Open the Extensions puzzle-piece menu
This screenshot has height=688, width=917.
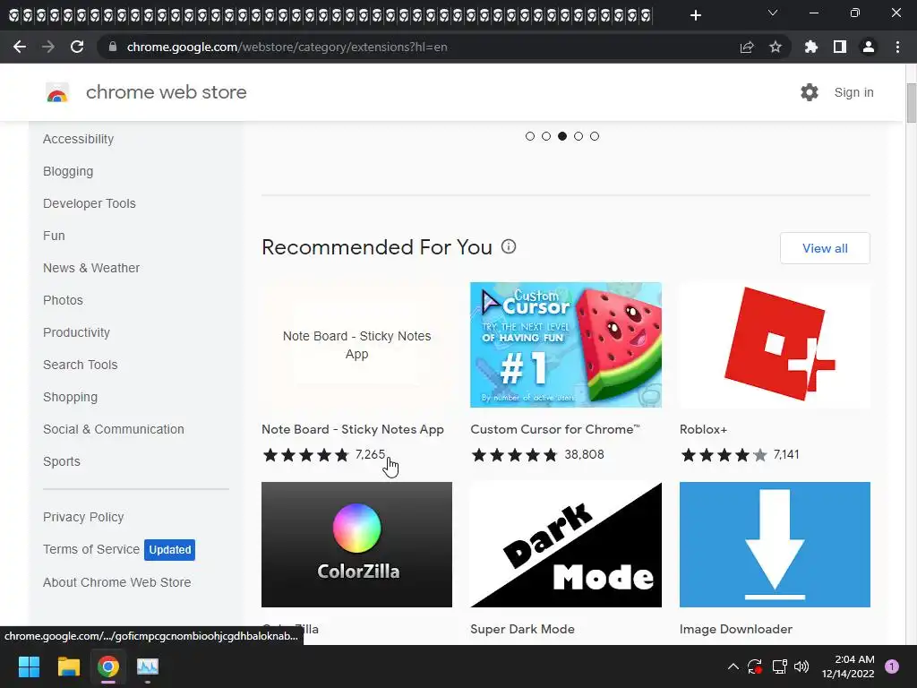pos(811,47)
